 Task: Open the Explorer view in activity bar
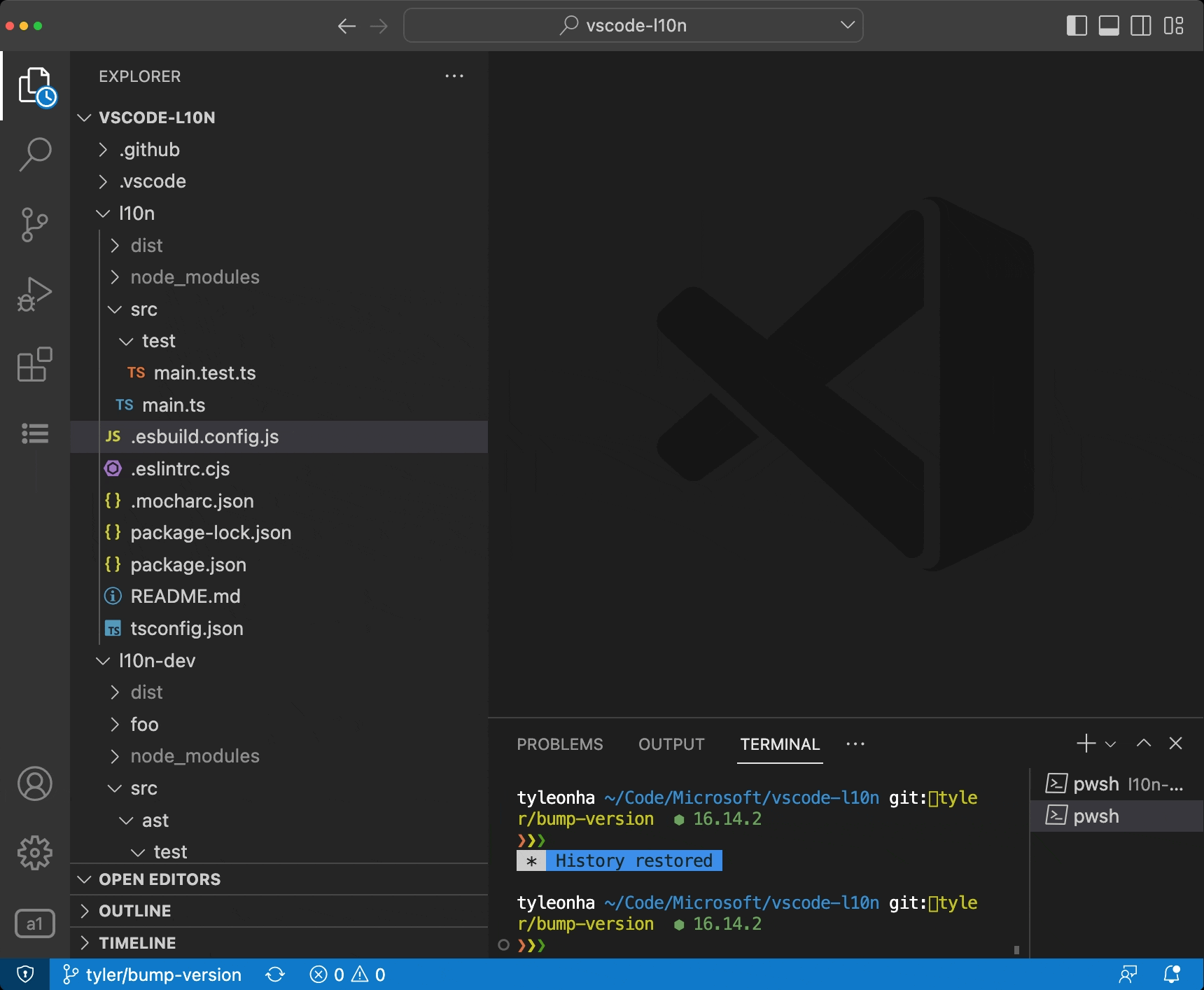[x=35, y=86]
